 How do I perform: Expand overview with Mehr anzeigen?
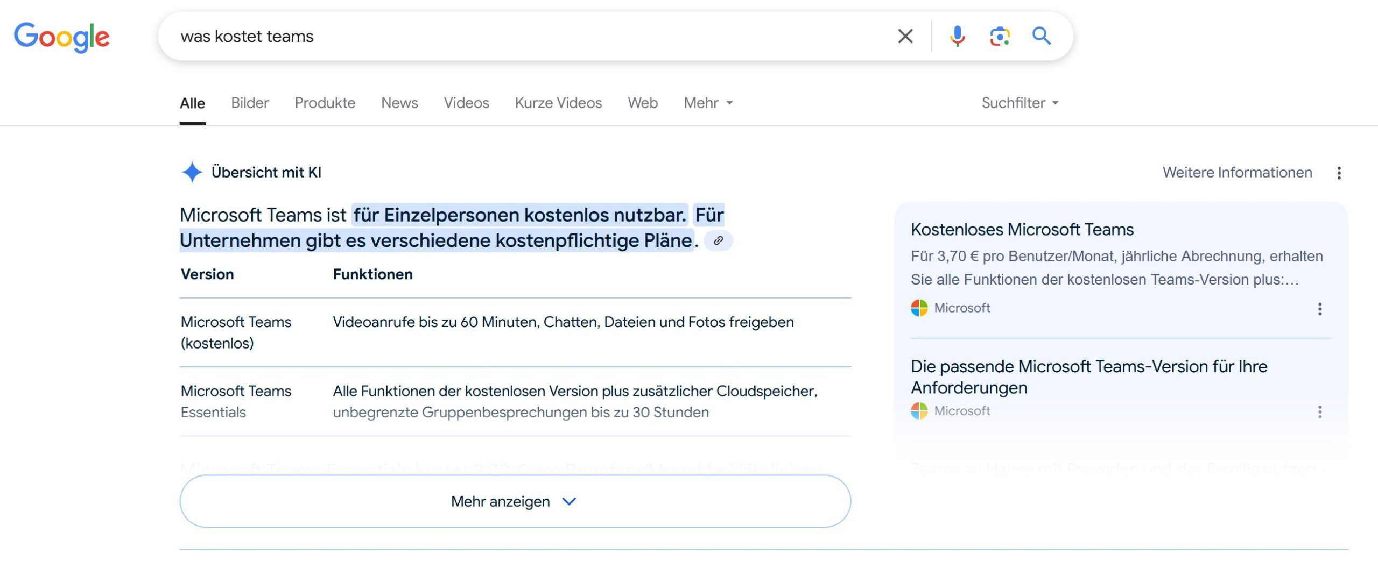tap(515, 501)
